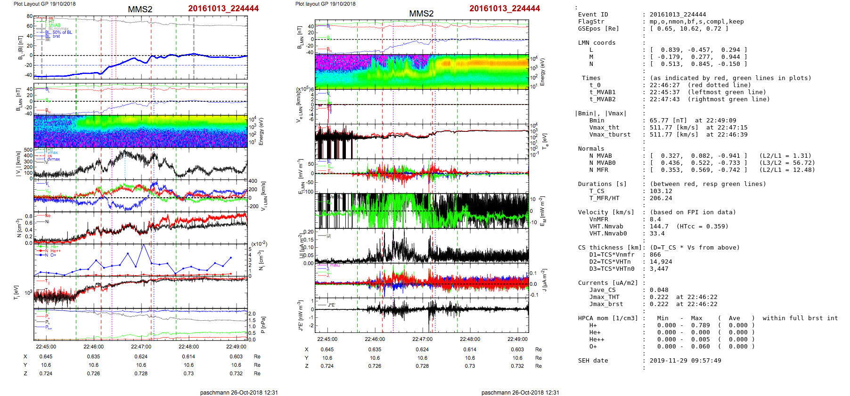The image size is (850, 396).
Task: Select the ratio '(L2/L1 = 1.31)'
Action: coord(785,156)
